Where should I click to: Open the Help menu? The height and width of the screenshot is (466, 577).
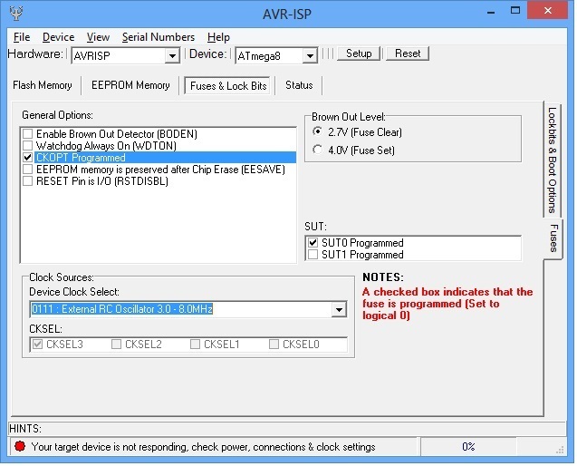coord(218,37)
